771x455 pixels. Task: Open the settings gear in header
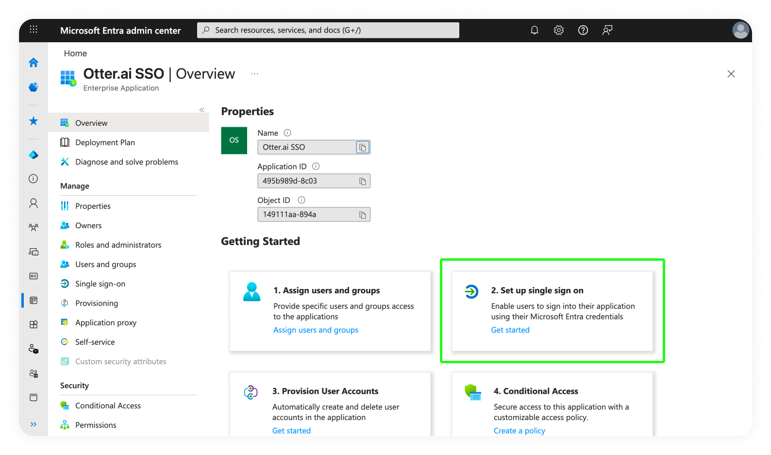(x=558, y=30)
